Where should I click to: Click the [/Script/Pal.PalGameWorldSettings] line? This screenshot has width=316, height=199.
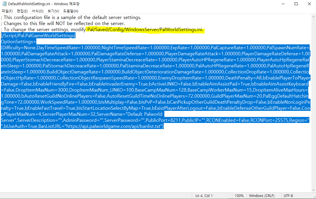pos(38,36)
